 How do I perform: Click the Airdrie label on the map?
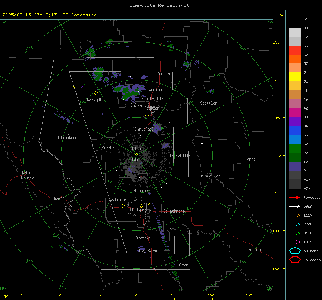pyautogui.click(x=141, y=190)
